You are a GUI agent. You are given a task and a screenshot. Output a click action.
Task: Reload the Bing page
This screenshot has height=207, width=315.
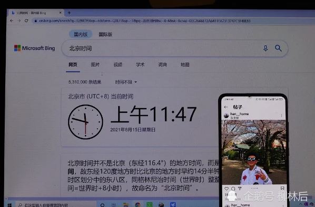pos(26,20)
